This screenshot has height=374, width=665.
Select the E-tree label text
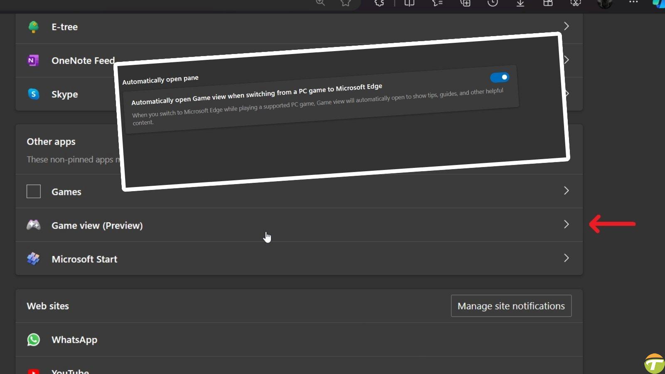pos(64,27)
